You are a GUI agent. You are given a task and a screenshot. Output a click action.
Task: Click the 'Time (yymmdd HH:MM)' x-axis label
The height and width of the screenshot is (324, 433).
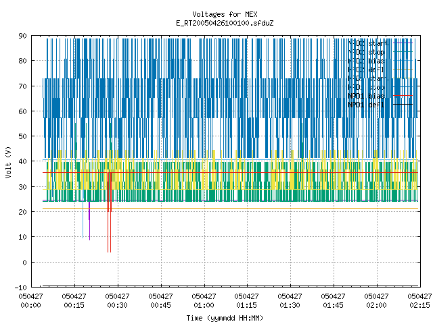pyautogui.click(x=225, y=318)
